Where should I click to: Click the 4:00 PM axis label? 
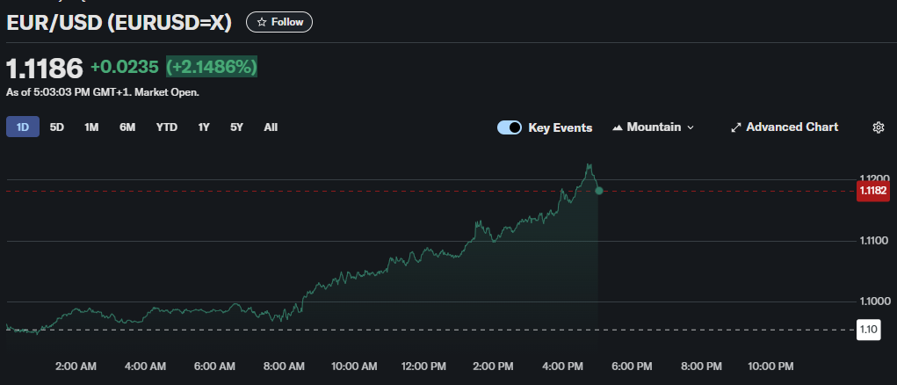[x=562, y=367]
